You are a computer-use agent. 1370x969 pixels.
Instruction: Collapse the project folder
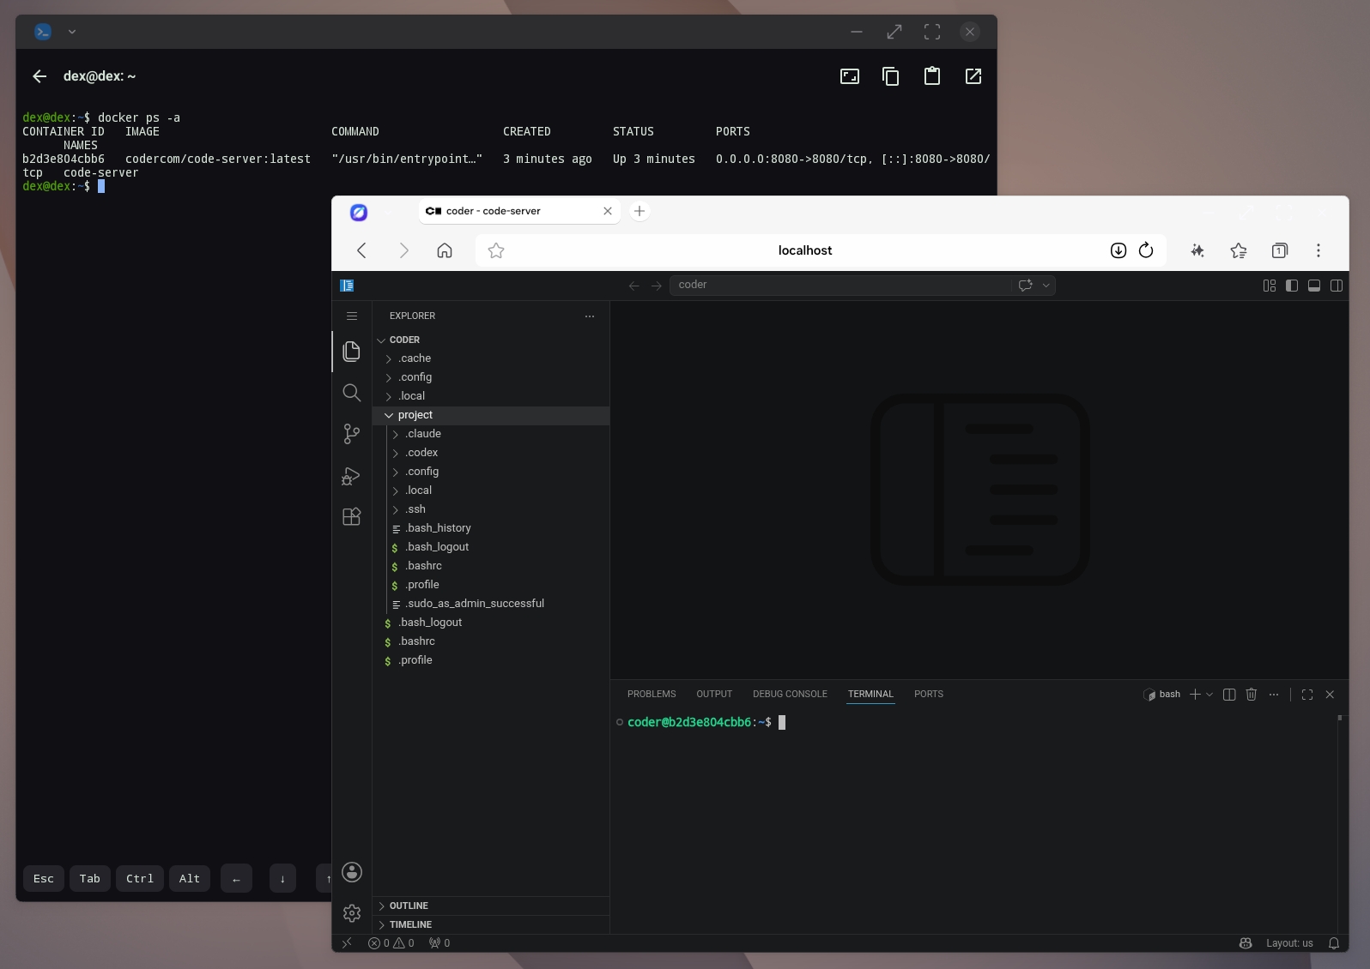click(x=491, y=415)
